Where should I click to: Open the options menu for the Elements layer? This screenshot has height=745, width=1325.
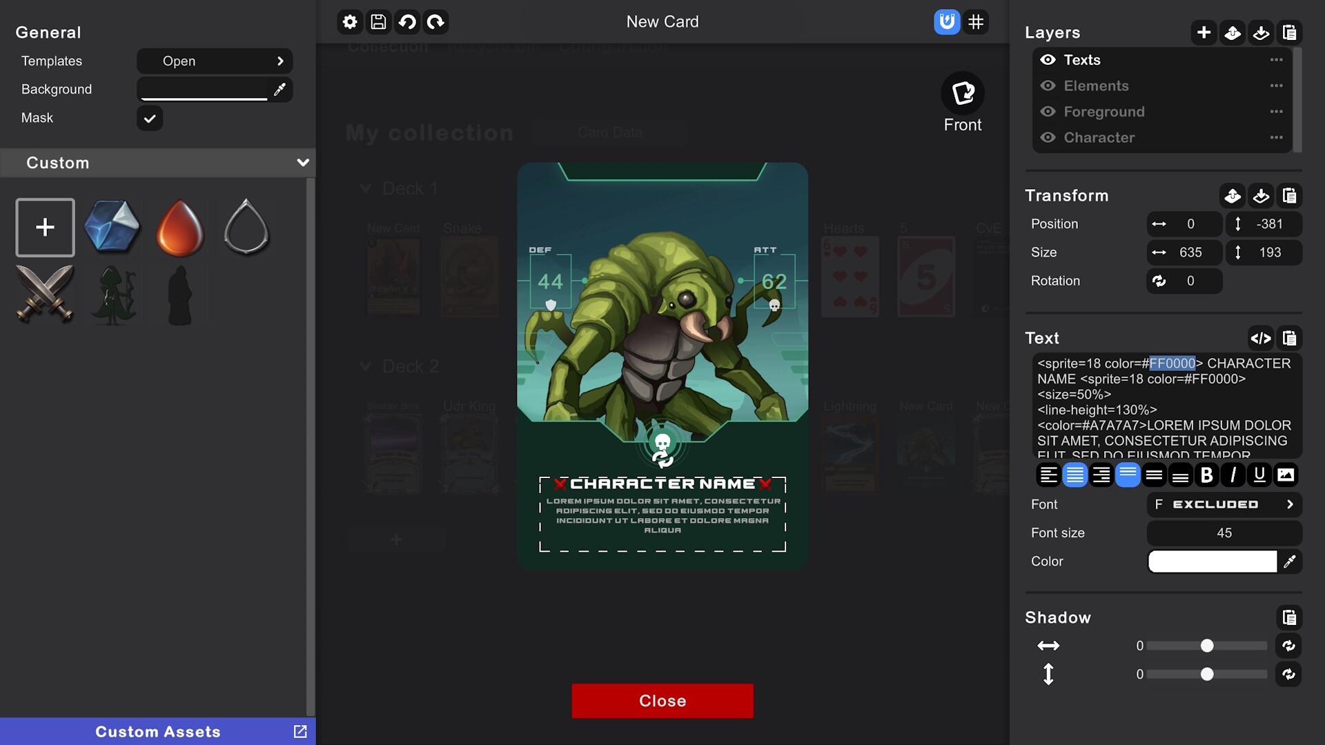click(1277, 86)
